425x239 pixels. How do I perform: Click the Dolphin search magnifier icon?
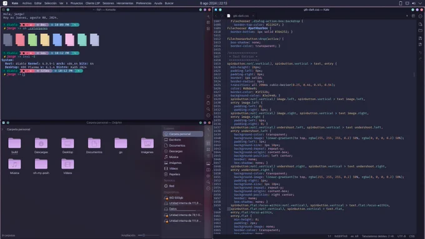[208, 182]
